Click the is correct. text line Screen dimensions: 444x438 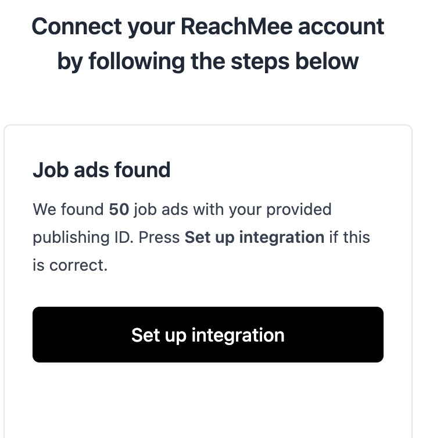70,266
